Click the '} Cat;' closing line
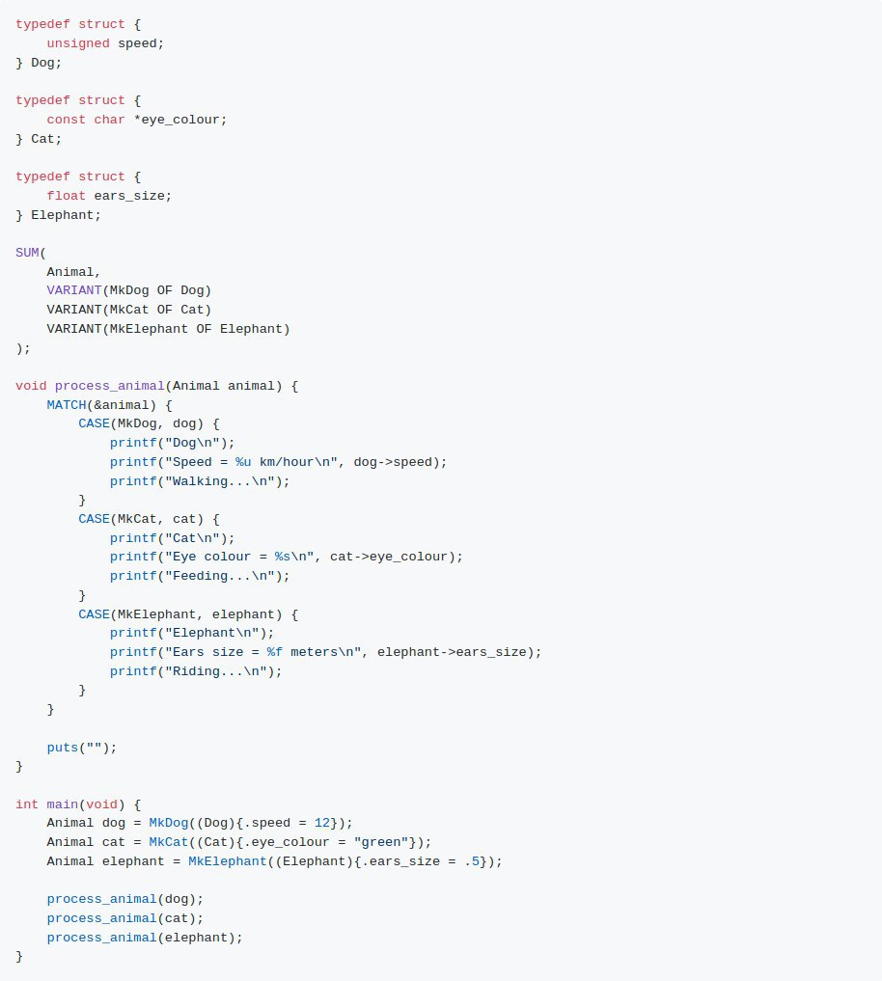The width and height of the screenshot is (882, 981). [x=39, y=139]
